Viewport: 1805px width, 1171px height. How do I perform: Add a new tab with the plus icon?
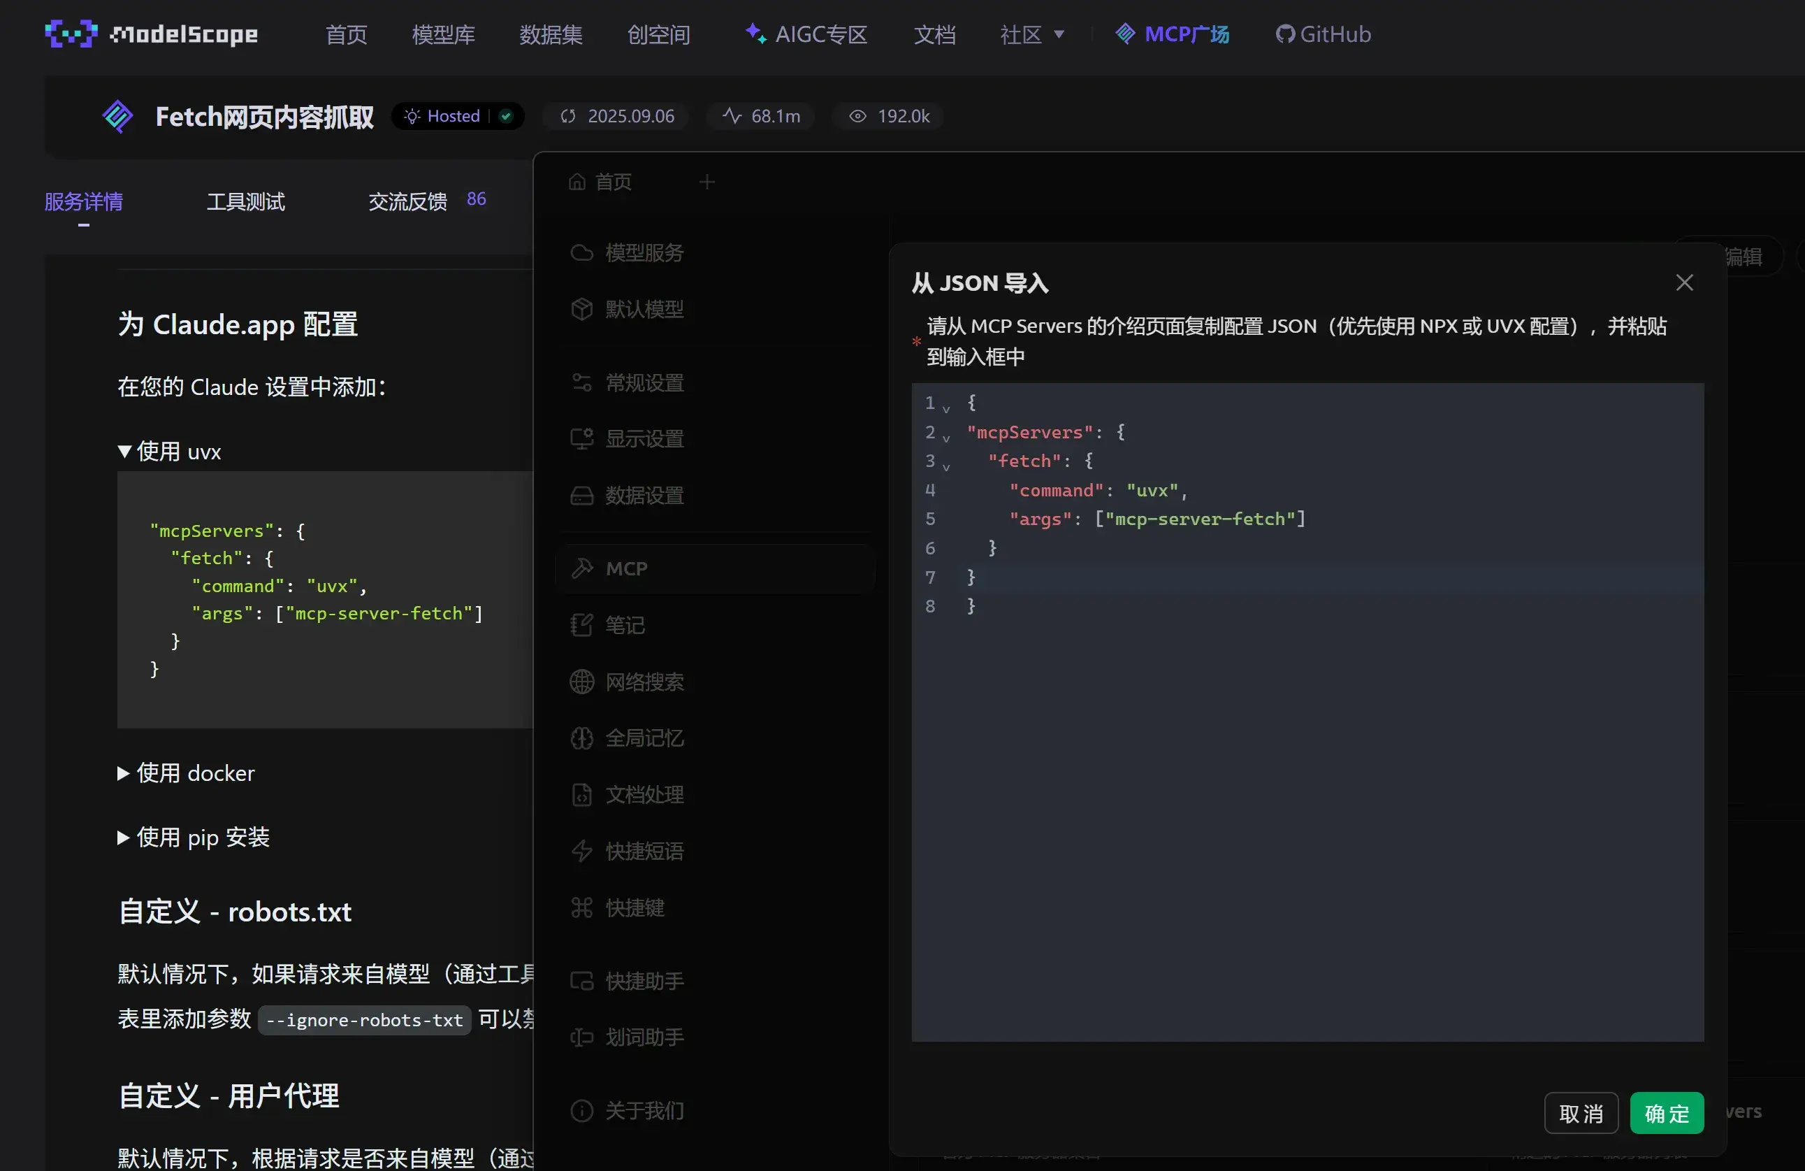click(706, 182)
